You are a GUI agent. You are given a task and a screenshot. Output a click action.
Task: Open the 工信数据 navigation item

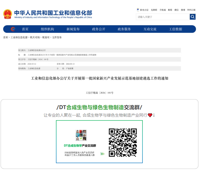pos(175,29)
